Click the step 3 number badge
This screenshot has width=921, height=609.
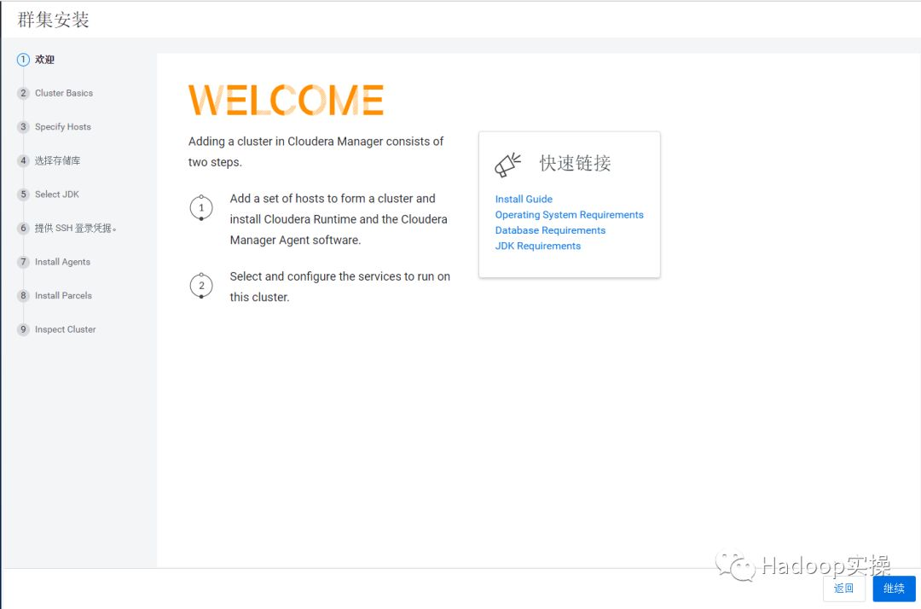pos(23,127)
